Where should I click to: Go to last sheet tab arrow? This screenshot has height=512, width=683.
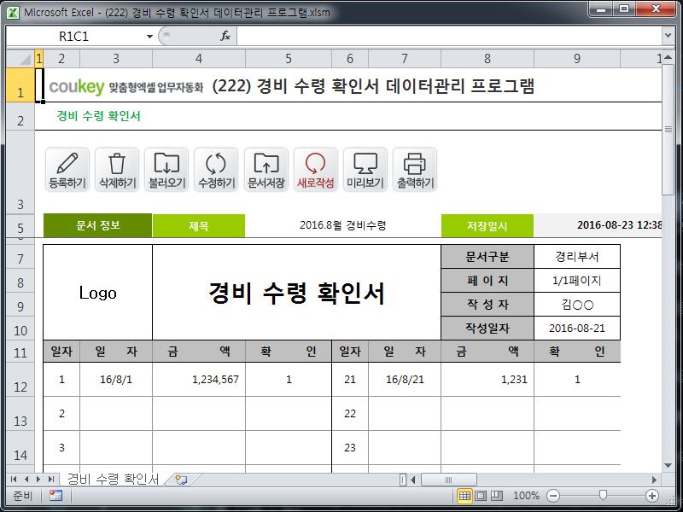tap(51, 480)
